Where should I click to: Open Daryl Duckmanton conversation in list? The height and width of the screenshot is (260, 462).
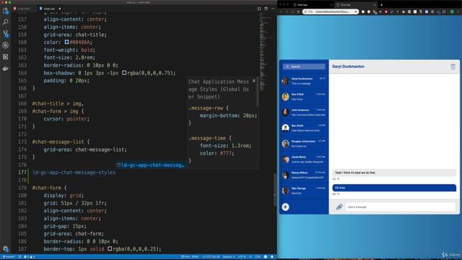[304, 81]
